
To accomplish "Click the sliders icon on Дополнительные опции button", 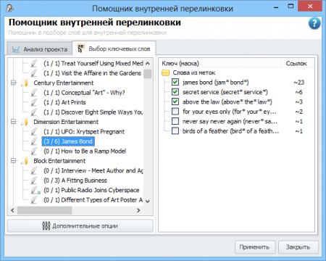I will 46,225.
